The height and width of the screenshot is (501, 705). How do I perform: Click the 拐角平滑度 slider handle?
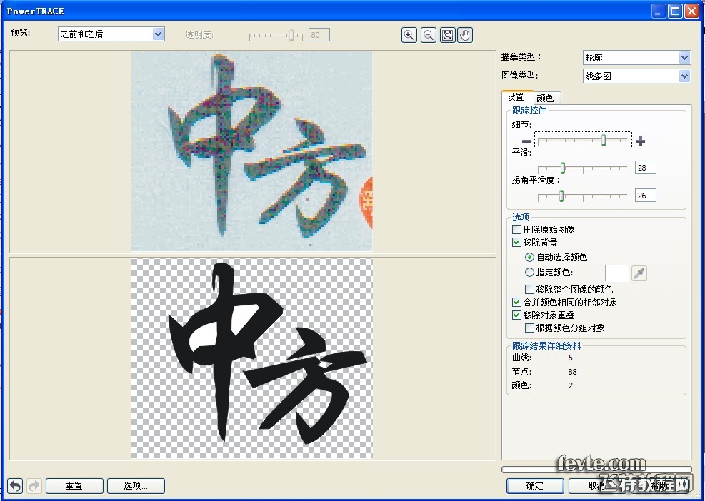[561, 196]
